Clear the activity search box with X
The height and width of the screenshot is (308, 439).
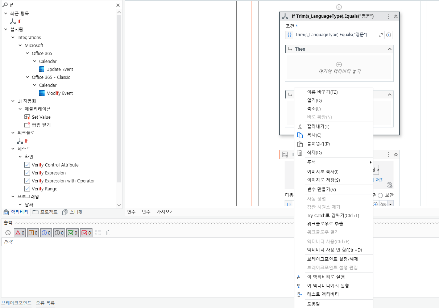click(118, 5)
